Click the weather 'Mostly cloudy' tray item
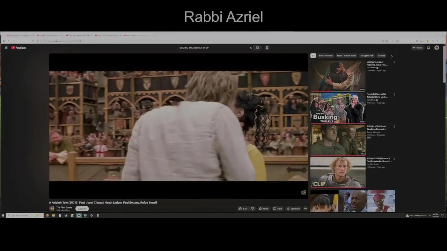 click(x=416, y=215)
